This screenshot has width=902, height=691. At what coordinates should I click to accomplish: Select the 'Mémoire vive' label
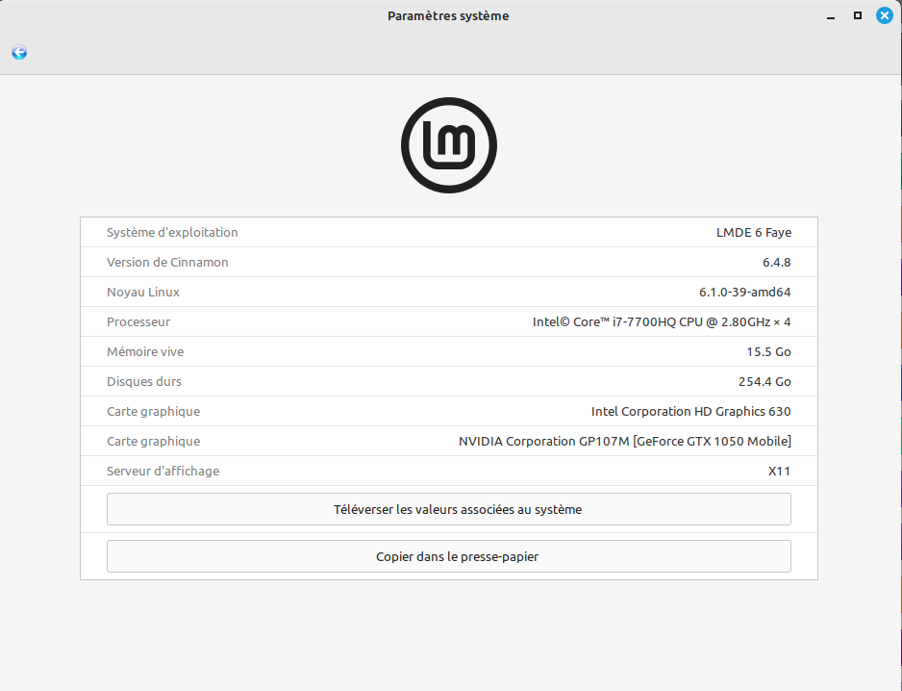[145, 352]
